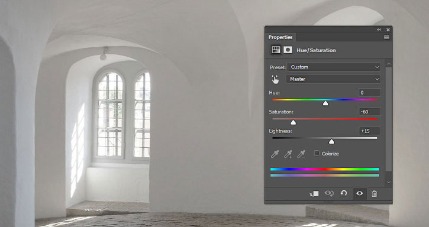Click the Lightness value field showing +15
Image resolution: width=429 pixels, height=227 pixels.
[x=370, y=131]
